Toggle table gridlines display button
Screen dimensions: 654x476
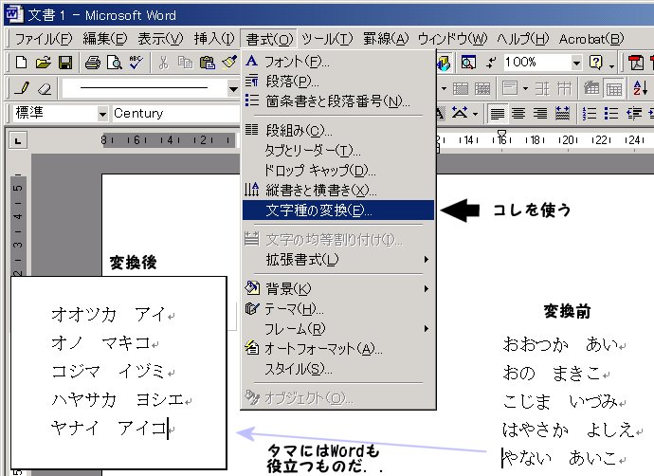point(614,88)
